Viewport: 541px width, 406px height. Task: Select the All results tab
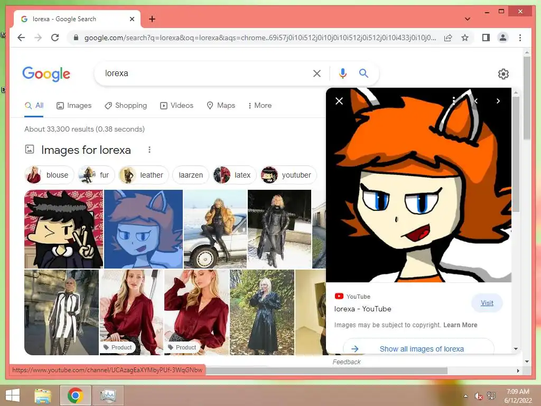point(34,105)
